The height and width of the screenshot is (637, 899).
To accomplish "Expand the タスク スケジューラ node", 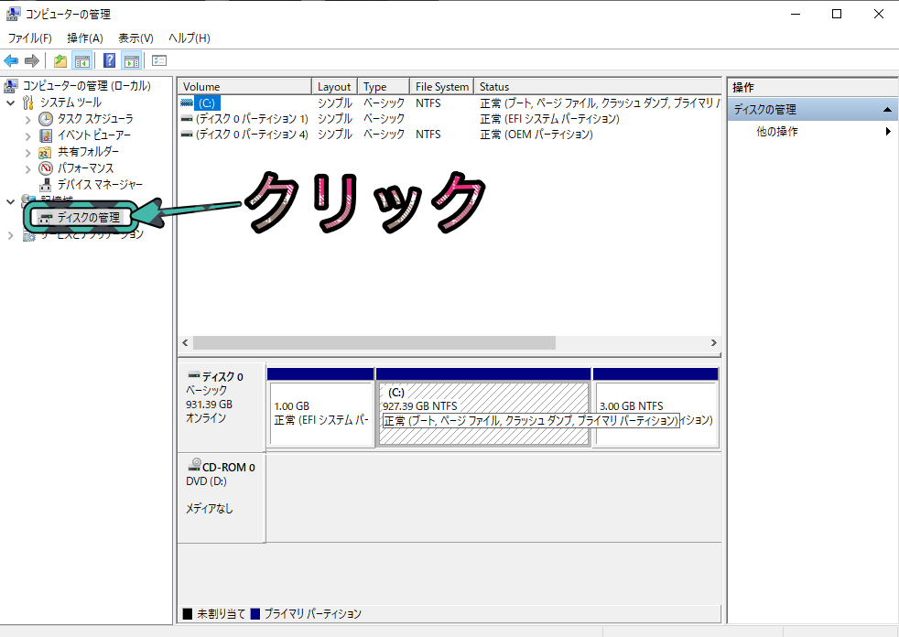I will (x=27, y=120).
